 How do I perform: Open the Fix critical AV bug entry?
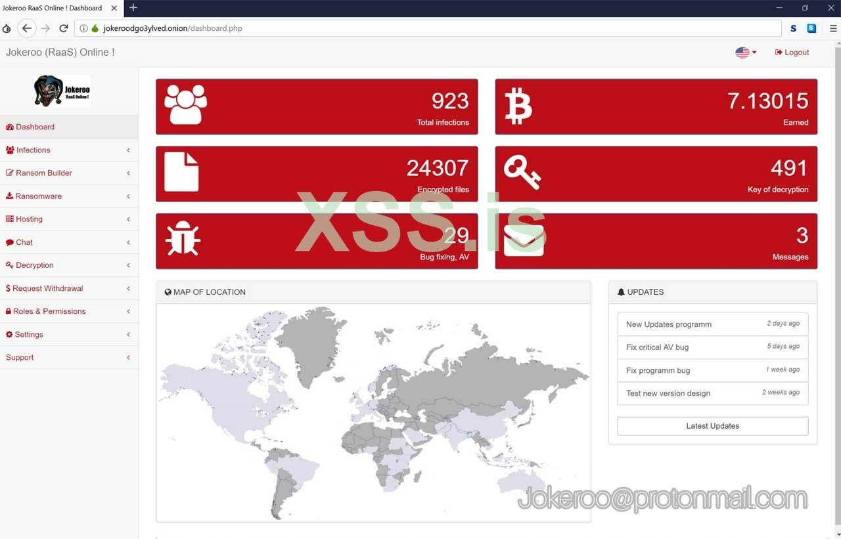[713, 347]
